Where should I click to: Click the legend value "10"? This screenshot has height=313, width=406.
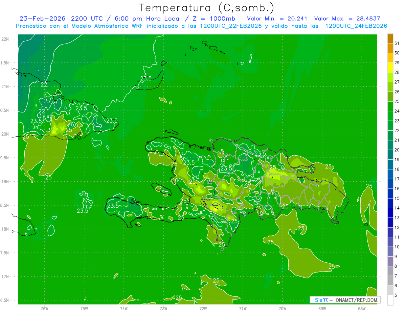(x=397, y=247)
